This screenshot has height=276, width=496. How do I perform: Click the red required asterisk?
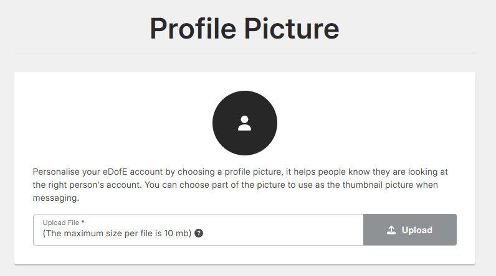pos(83,223)
